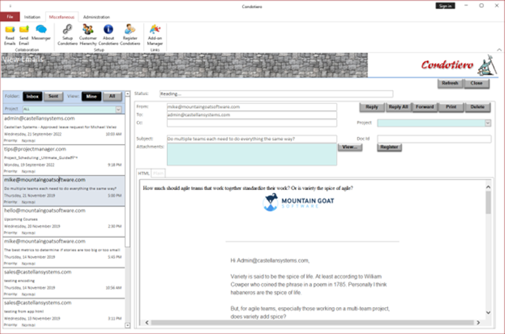Image resolution: width=505 pixels, height=334 pixels.
Task: Select the 'best metrics to determine' email
Action: click(x=64, y=252)
